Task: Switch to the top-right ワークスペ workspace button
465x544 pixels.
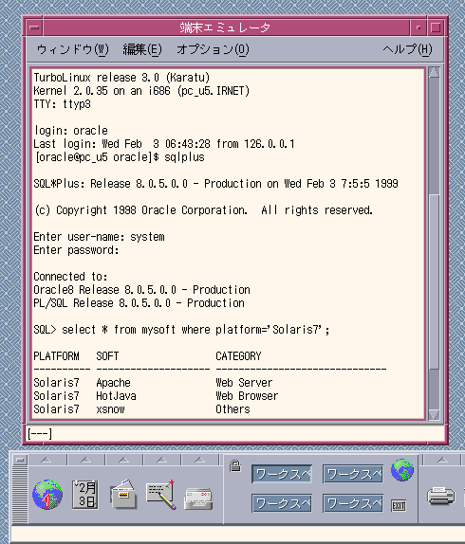Action: coord(353,474)
